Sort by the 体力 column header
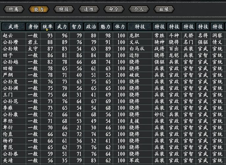The width and height of the screenshot is (226, 165). click(120, 27)
